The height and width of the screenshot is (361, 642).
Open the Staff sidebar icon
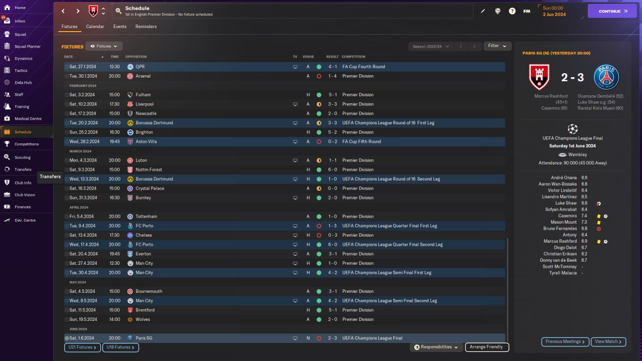tap(7, 94)
